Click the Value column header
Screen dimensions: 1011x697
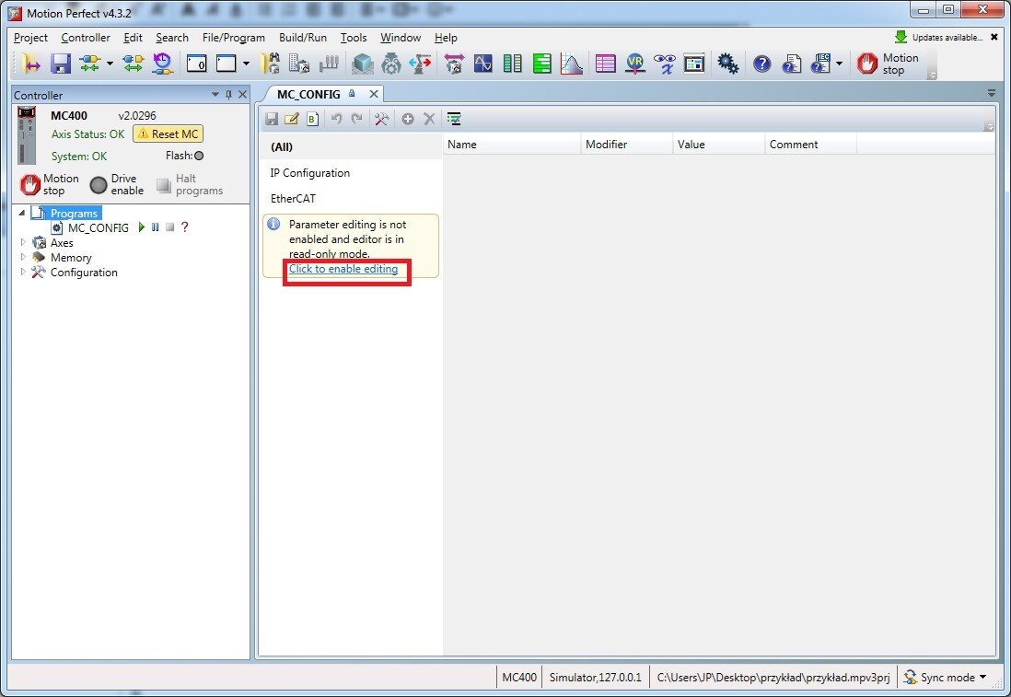pos(719,145)
